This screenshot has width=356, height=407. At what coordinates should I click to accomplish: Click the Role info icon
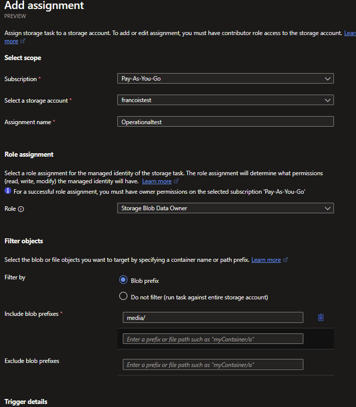[x=21, y=209]
